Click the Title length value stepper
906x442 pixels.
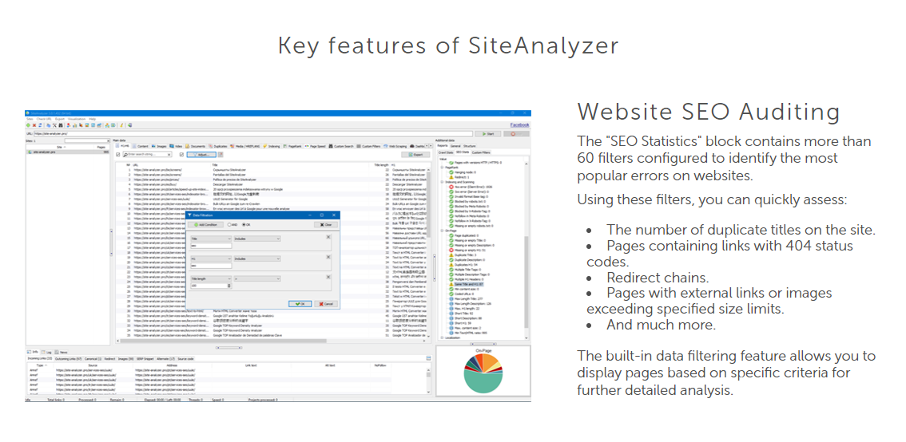(228, 286)
